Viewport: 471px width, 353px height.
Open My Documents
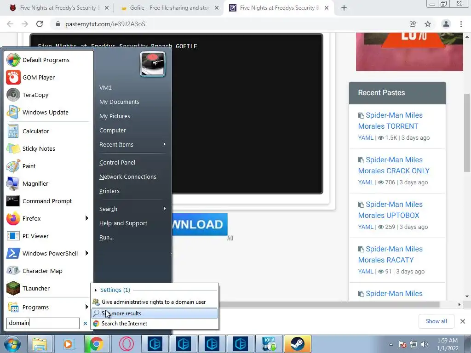119,102
